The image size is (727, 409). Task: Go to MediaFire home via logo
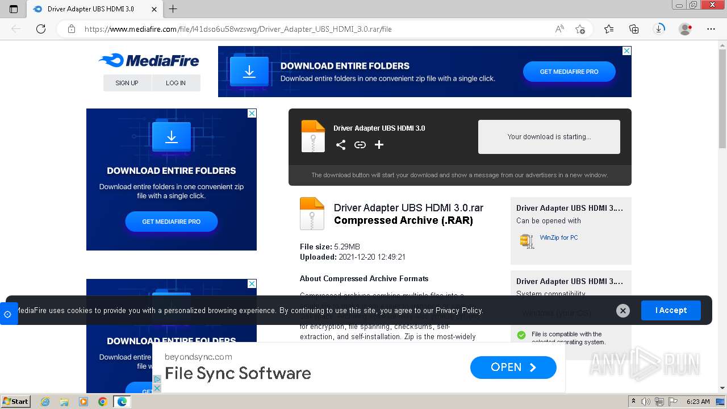pyautogui.click(x=149, y=60)
